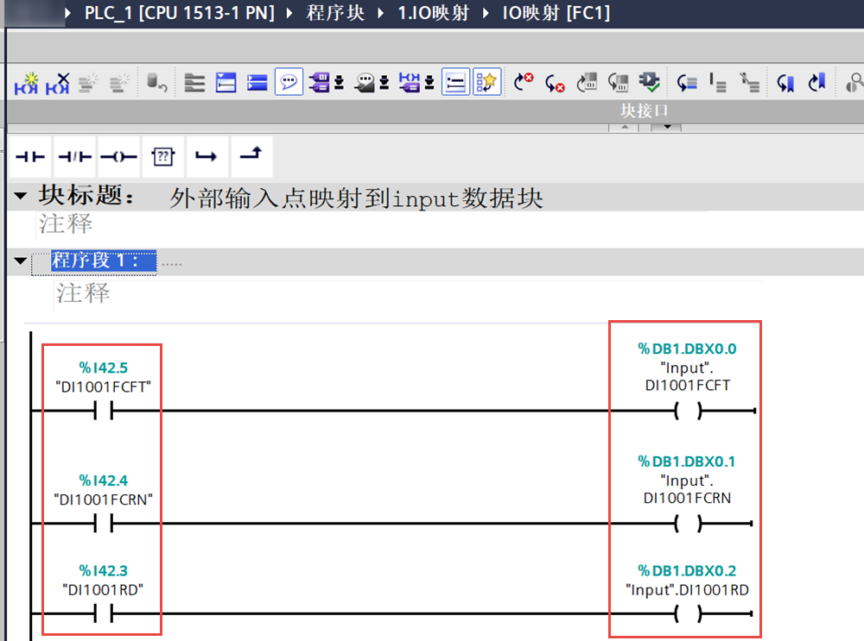Click 1.IO映射 in the breadcrumb path
Screen dimensions: 864x641
436,14
